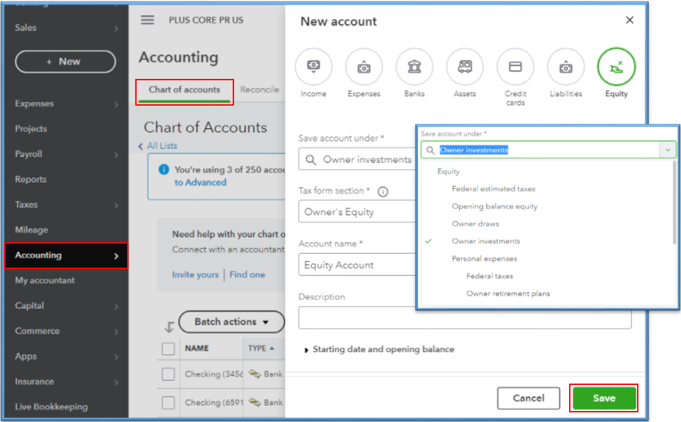This screenshot has height=422, width=681.
Task: Choose Federal taxes sub-option in list
Action: (x=489, y=276)
